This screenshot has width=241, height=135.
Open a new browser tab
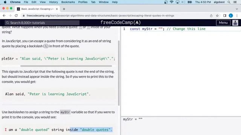click(64, 9)
